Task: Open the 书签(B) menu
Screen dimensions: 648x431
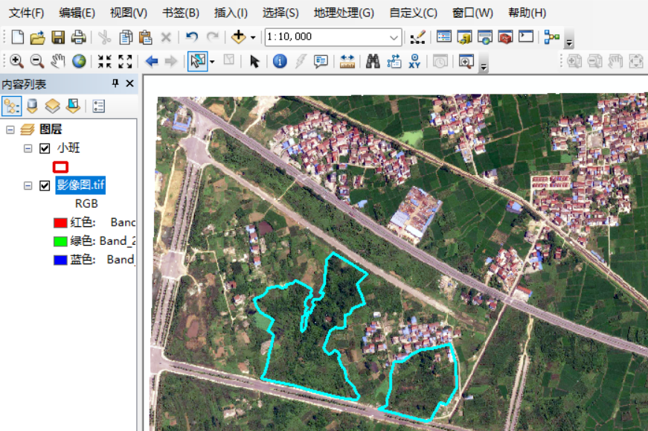Action: 181,13
